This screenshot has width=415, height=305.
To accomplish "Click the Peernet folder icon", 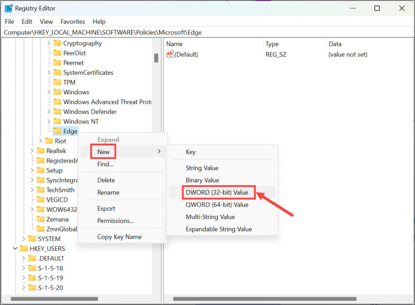I will pyautogui.click(x=57, y=63).
